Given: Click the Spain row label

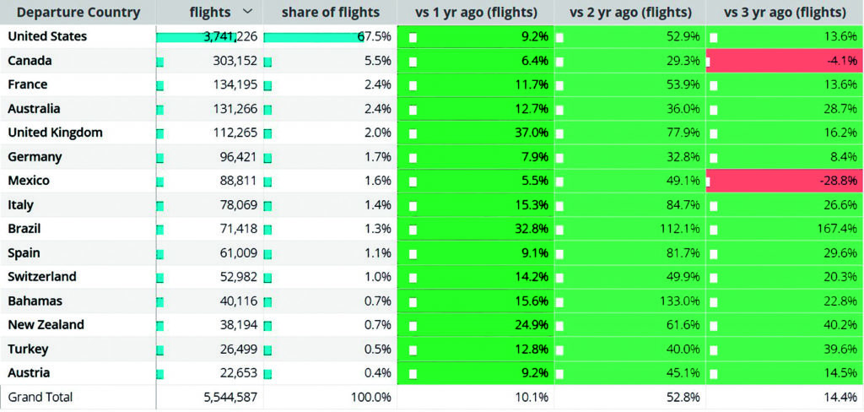Looking at the screenshot, I should tap(24, 253).
